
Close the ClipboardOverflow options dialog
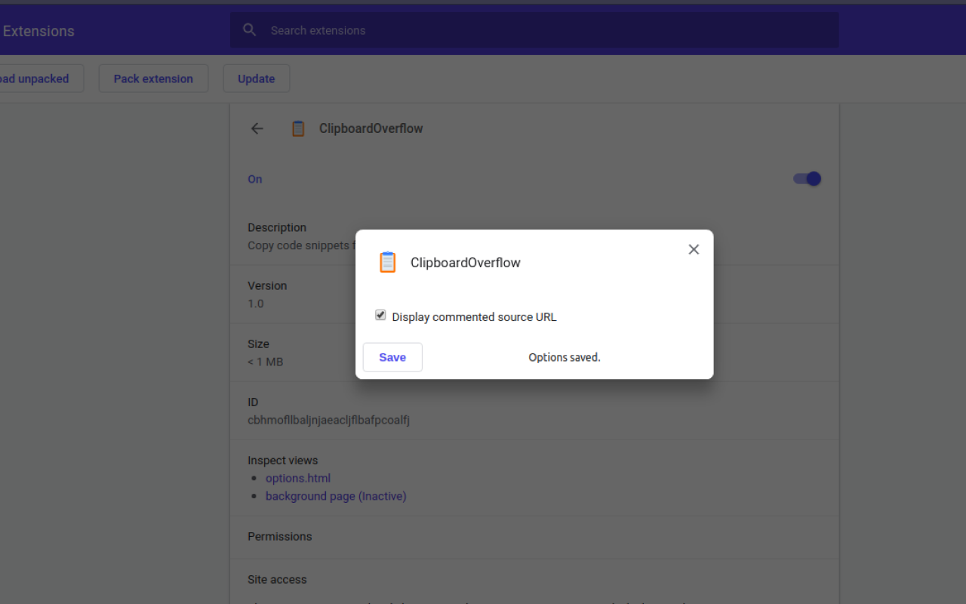[x=694, y=249]
